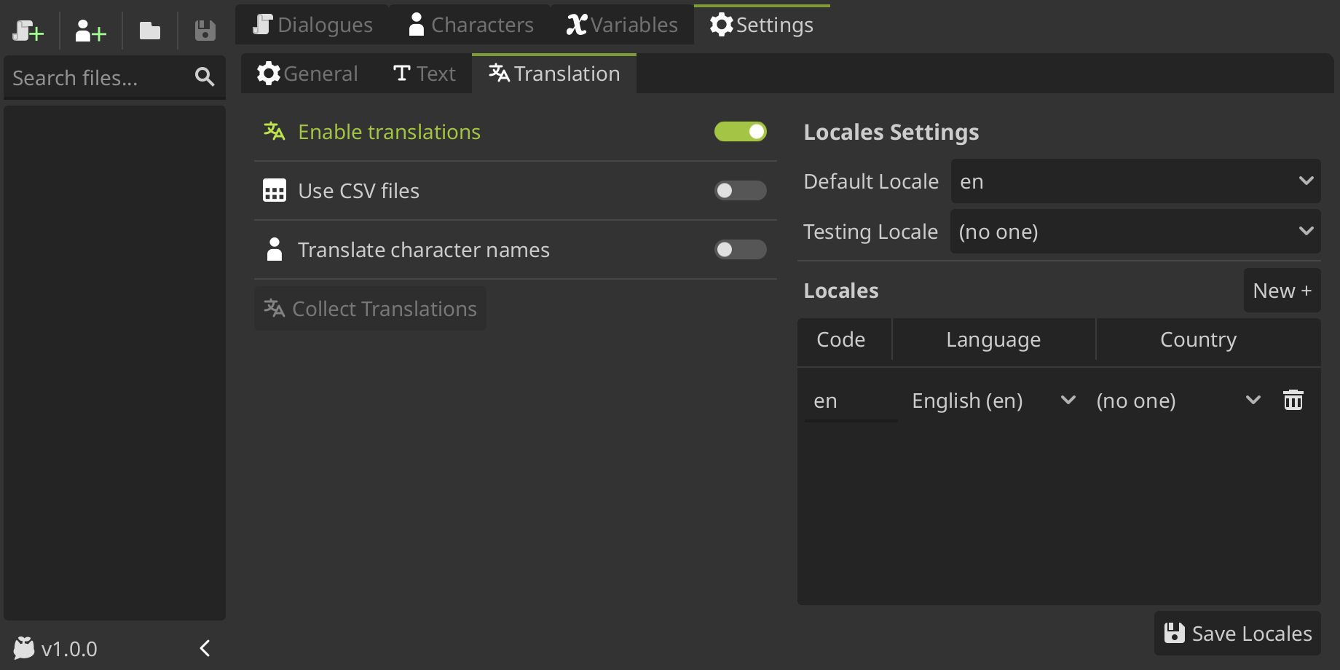Open the Text settings tab
The image size is (1340, 670).
(423, 73)
